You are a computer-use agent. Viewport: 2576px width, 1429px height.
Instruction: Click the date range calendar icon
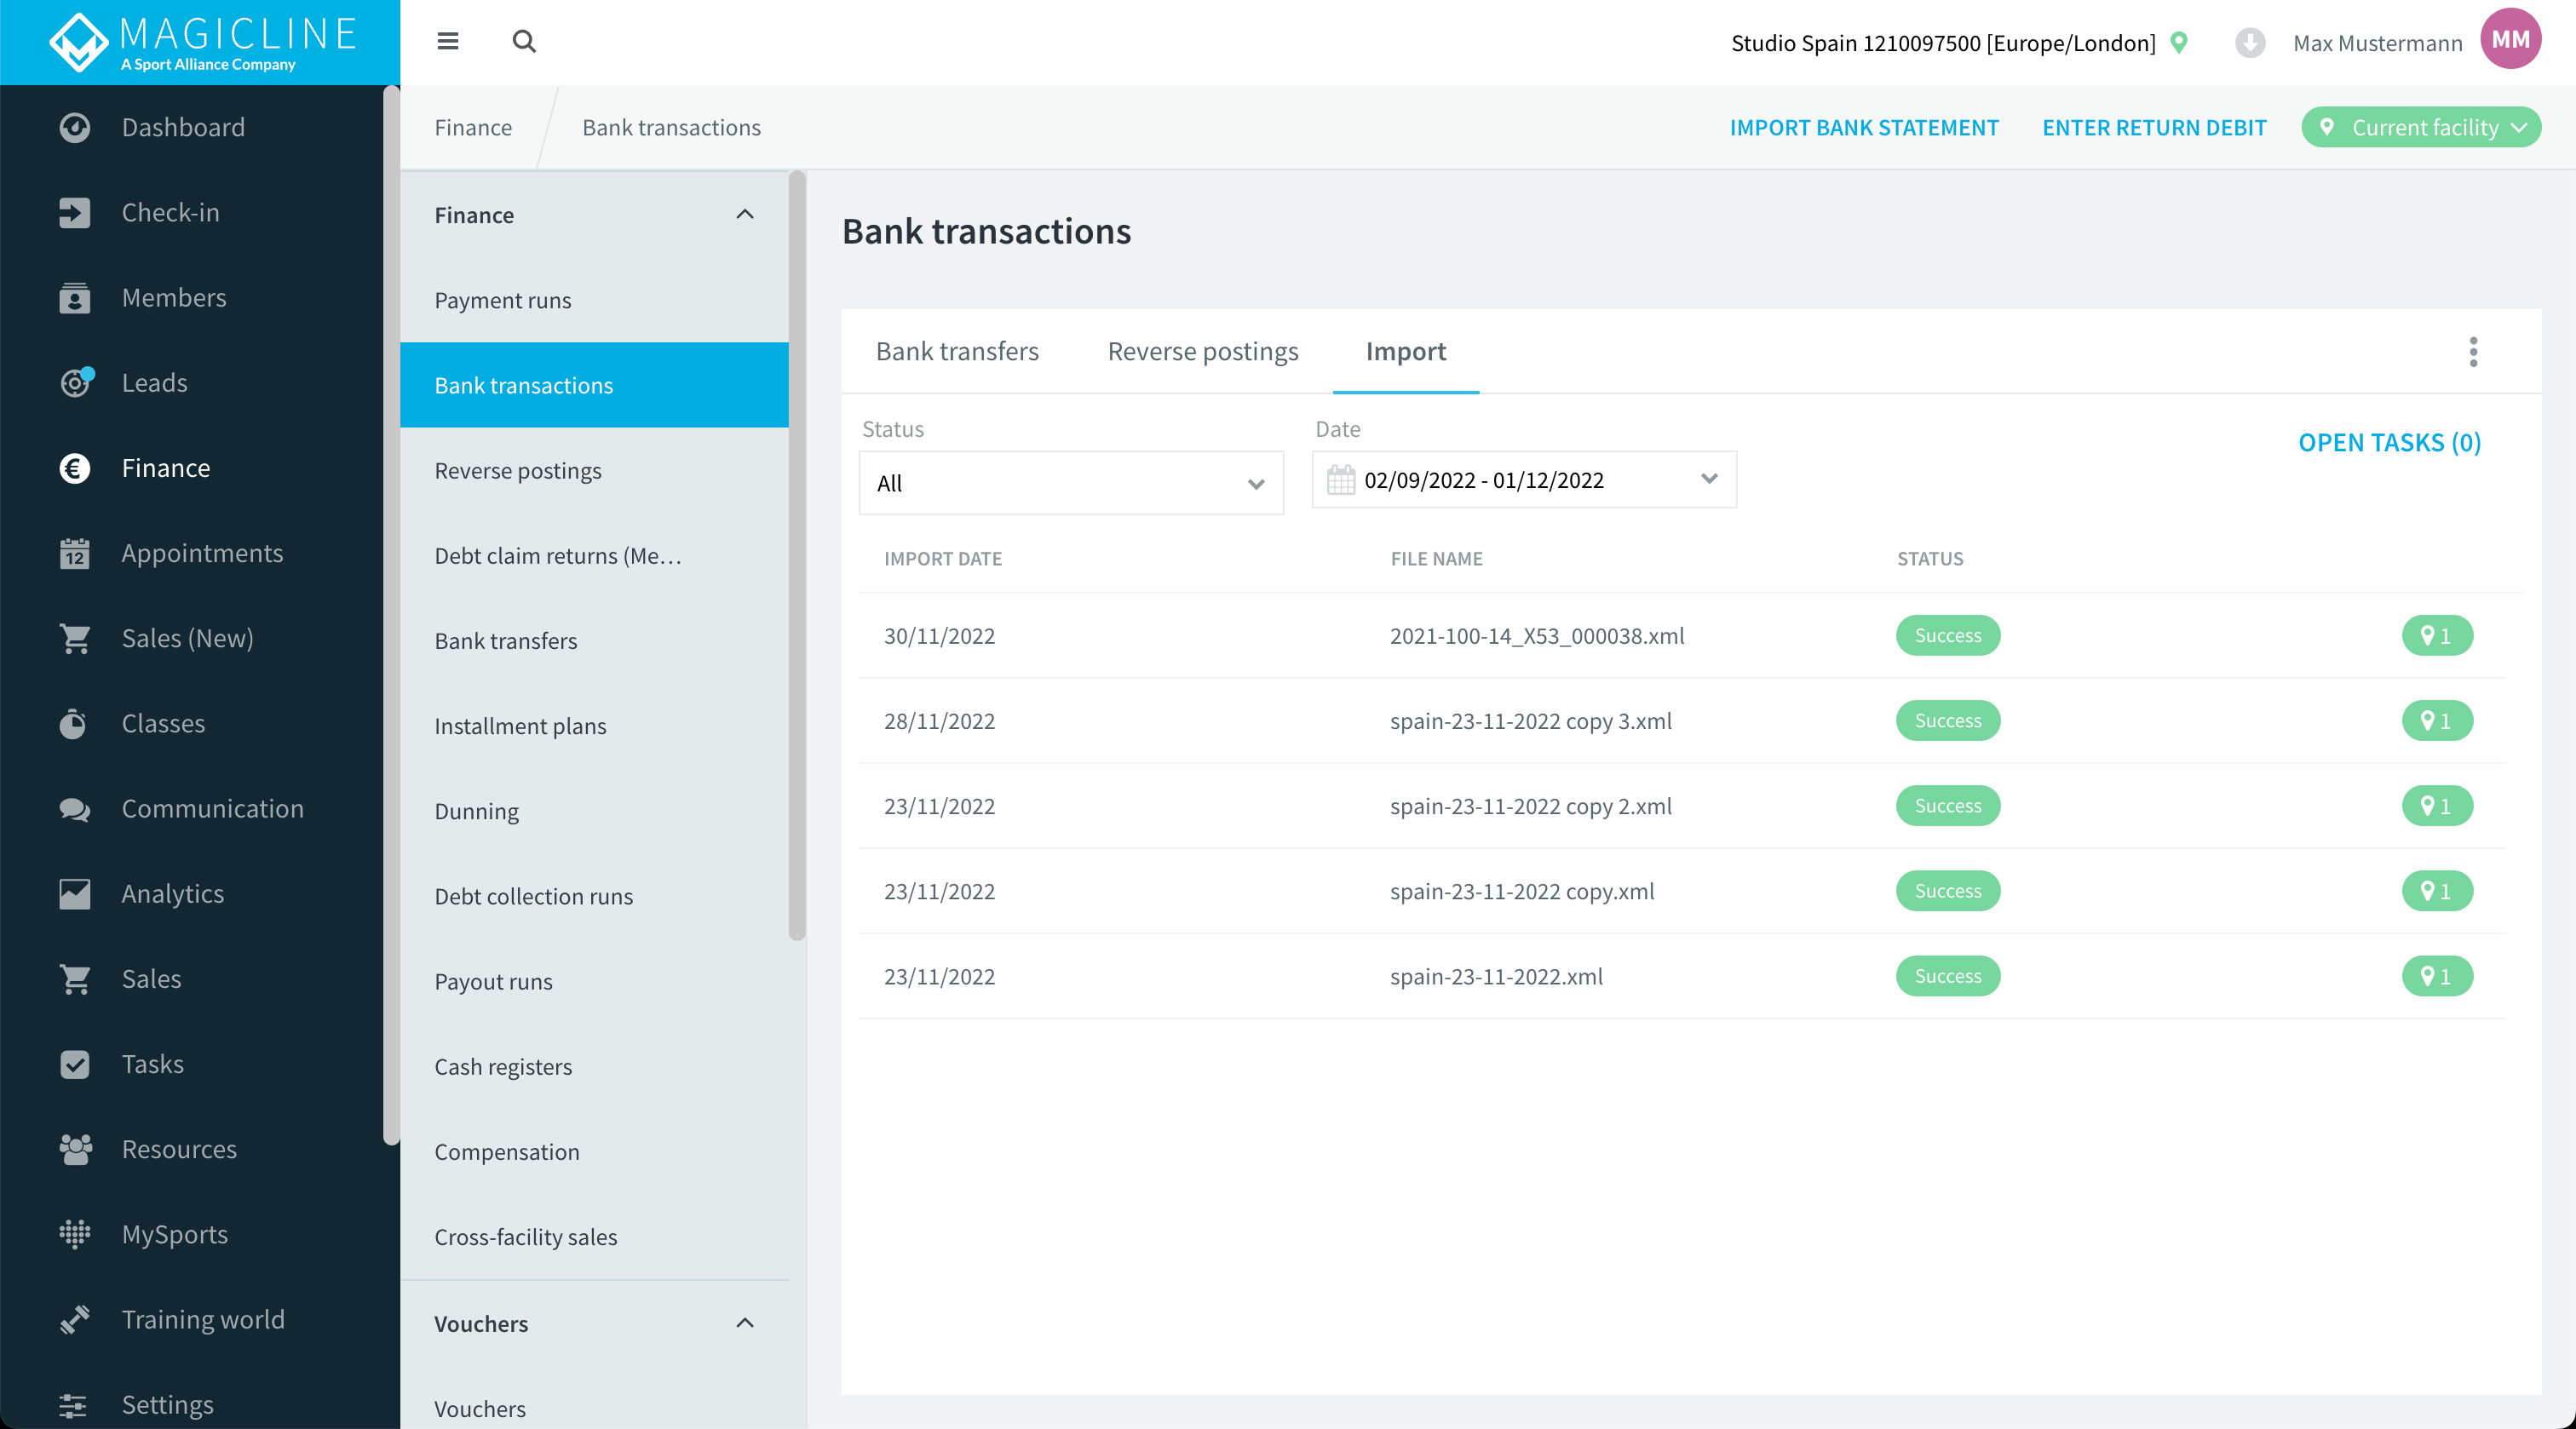[1341, 480]
